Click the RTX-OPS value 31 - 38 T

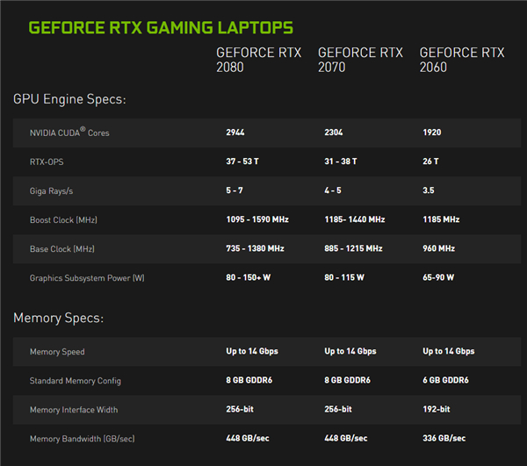point(341,161)
